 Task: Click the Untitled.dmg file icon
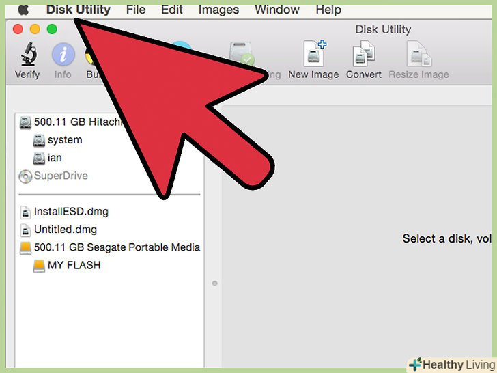(25, 230)
